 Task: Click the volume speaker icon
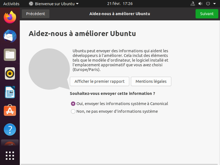point(200,4)
